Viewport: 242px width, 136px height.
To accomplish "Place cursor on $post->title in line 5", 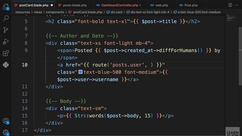I will (159, 22).
